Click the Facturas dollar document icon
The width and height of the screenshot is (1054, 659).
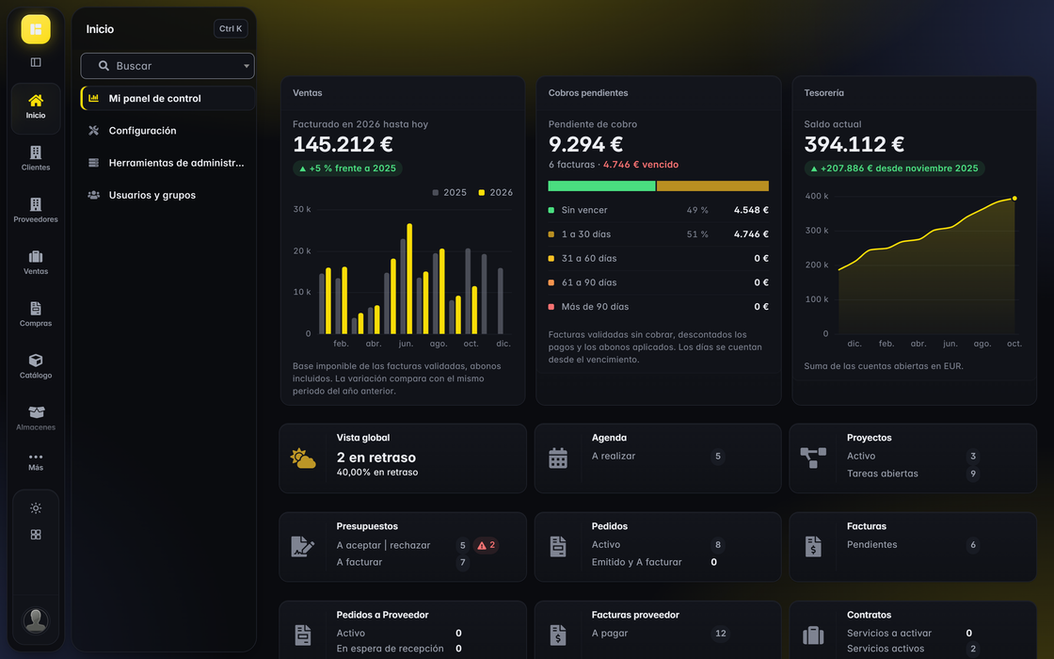click(x=813, y=546)
